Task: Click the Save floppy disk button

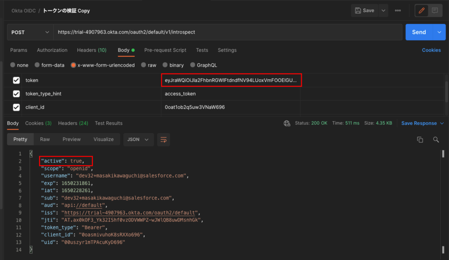Action: (364, 11)
